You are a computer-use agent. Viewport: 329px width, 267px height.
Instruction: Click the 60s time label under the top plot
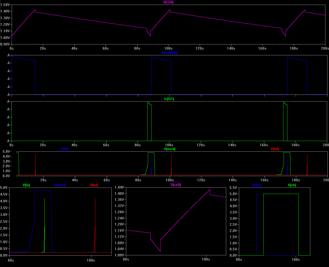pyautogui.click(x=106, y=49)
